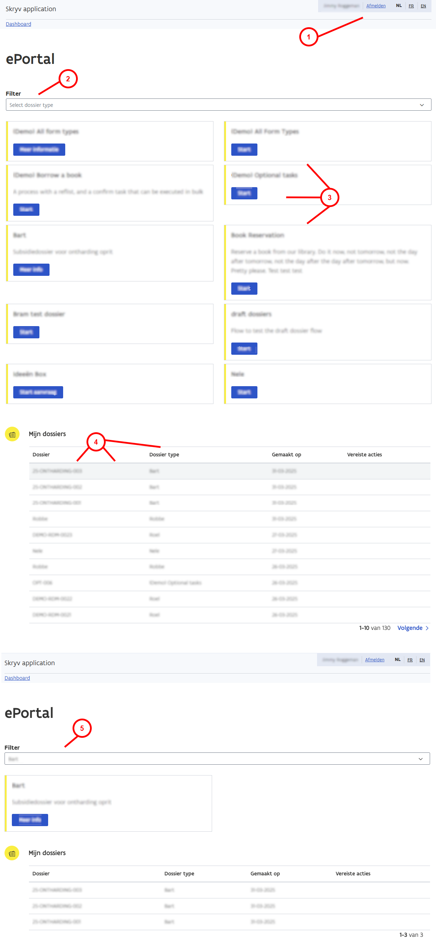436x941 pixels.
Task: Click Meer info on the Bart card below the Bart filter
Action: click(30, 820)
